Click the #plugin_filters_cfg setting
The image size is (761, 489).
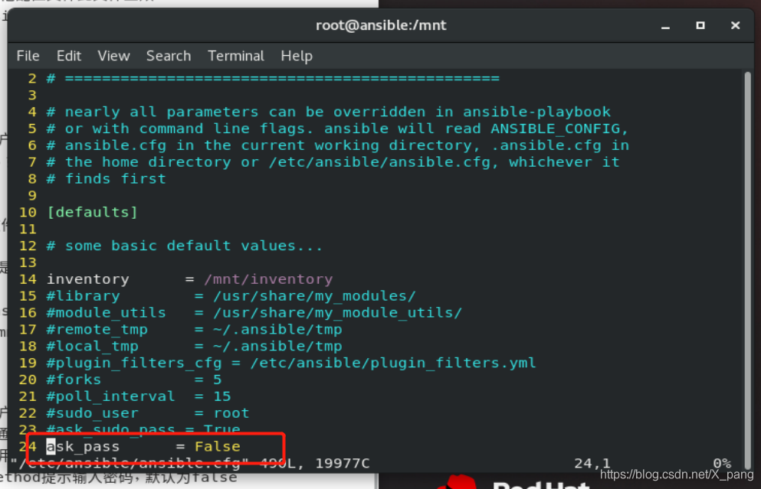134,363
